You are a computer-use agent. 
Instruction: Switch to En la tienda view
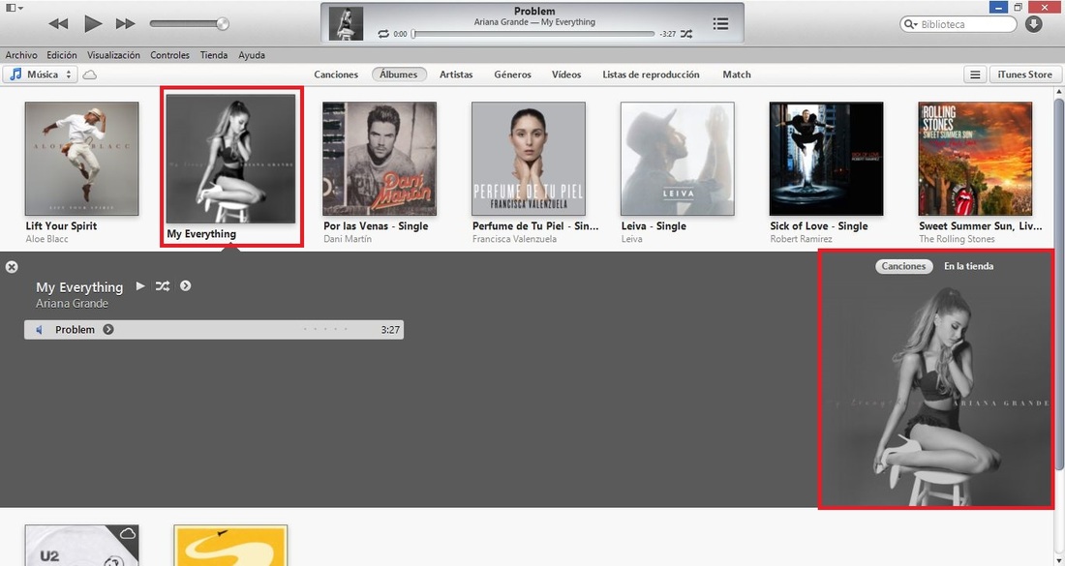(968, 266)
